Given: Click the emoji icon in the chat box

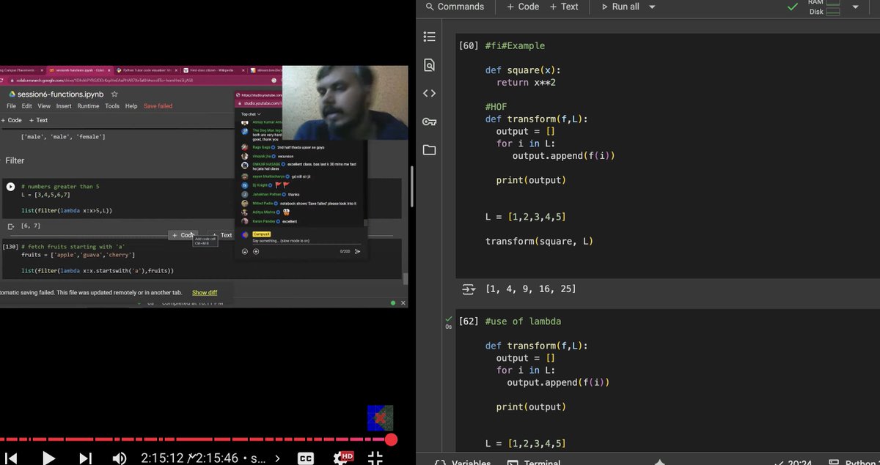Looking at the screenshot, I should pos(246,251).
